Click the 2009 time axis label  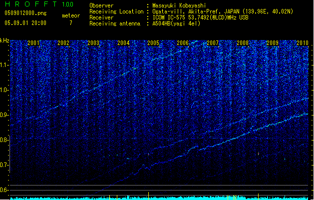tap(273, 43)
